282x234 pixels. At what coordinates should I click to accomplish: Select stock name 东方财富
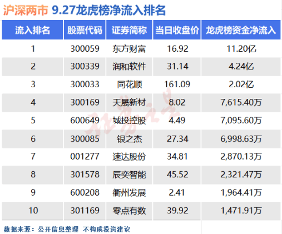[129, 49]
